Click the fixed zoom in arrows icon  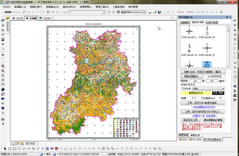[3, 76]
